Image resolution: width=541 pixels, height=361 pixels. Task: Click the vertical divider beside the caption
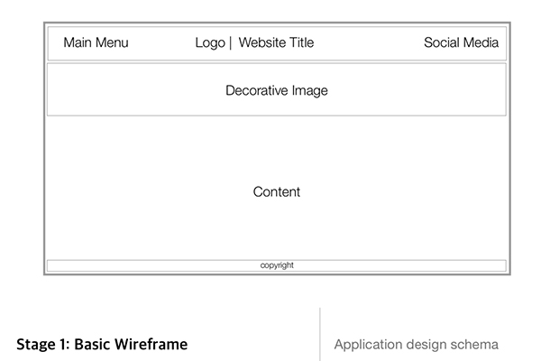tap(320, 334)
